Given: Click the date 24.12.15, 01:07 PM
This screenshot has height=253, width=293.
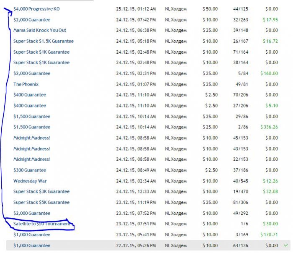Looking at the screenshot, I should tap(136, 84).
